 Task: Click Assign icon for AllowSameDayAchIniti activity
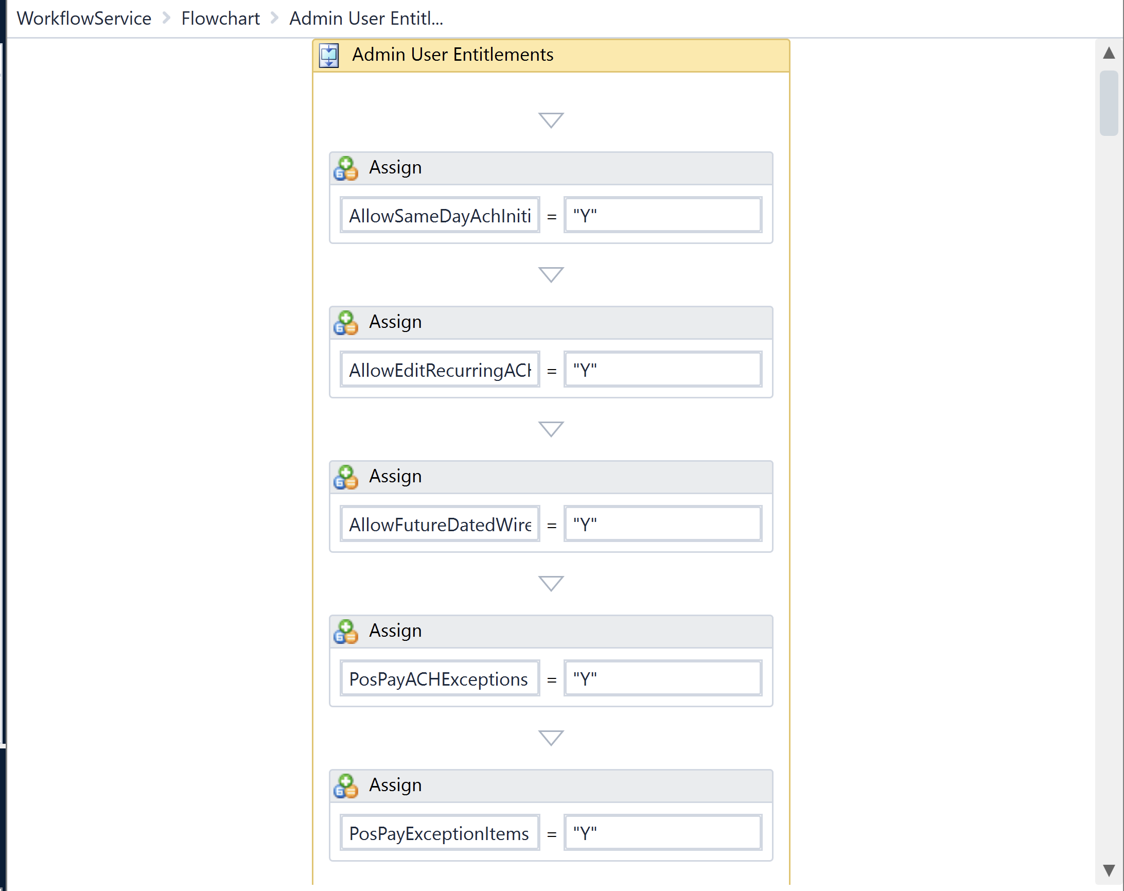346,168
